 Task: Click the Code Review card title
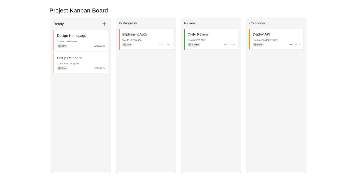click(198, 34)
